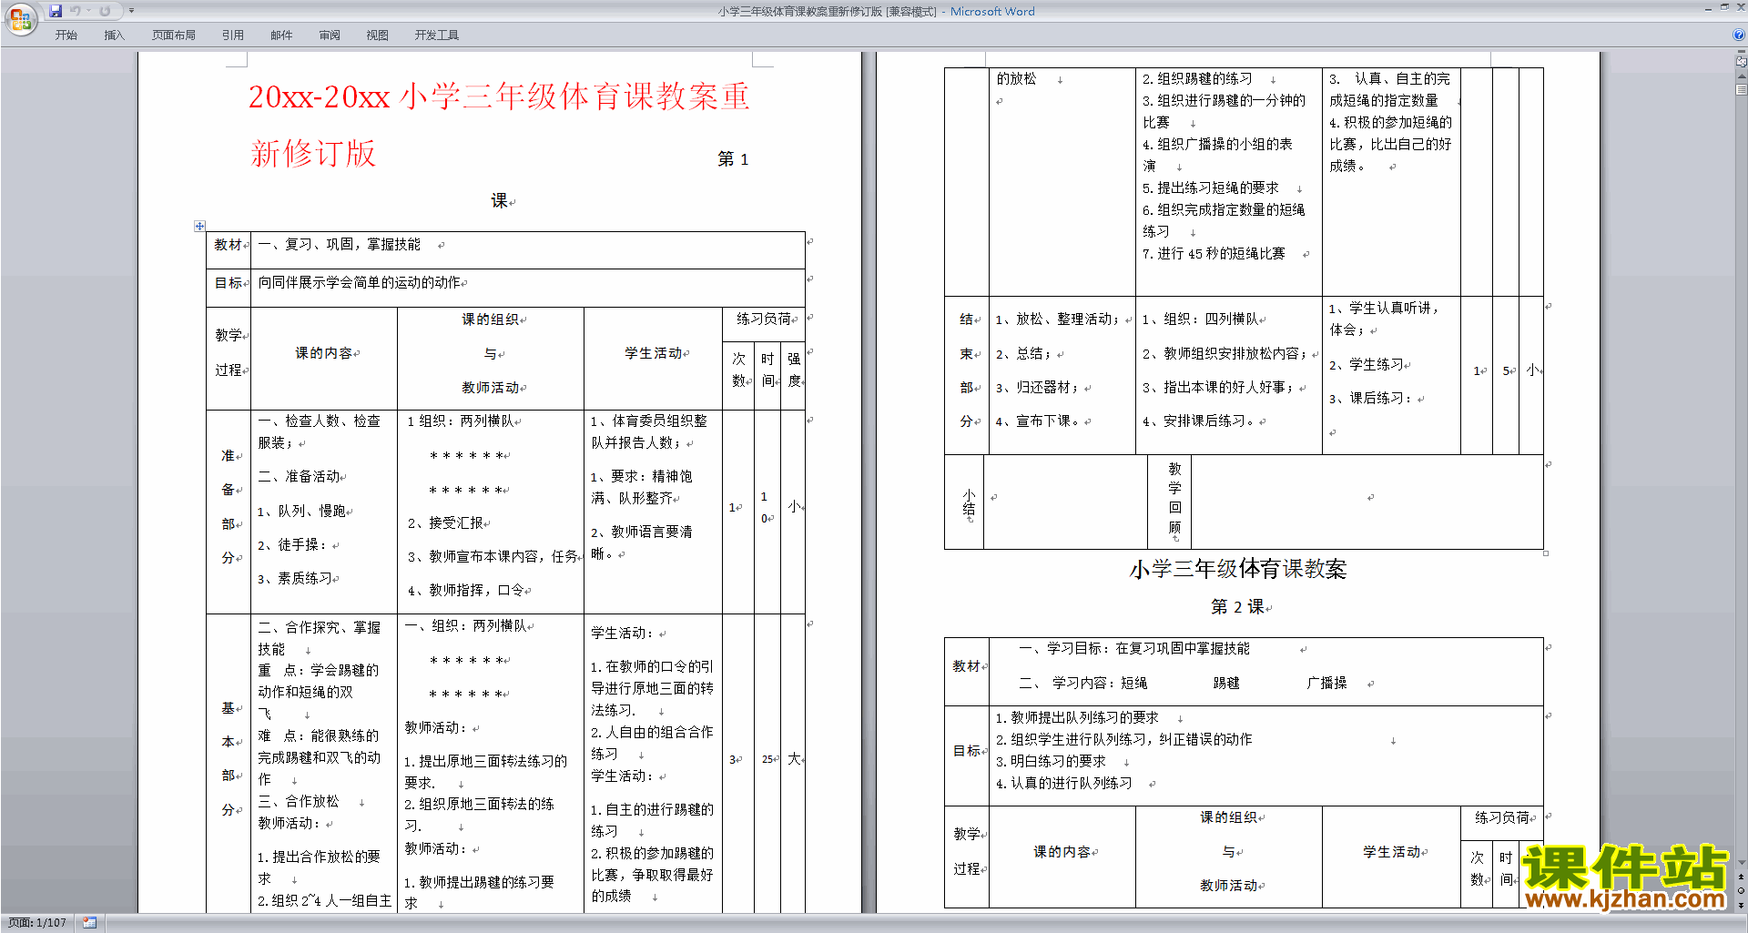Click the text 3、素质练习
The image size is (1748, 933).
[295, 579]
